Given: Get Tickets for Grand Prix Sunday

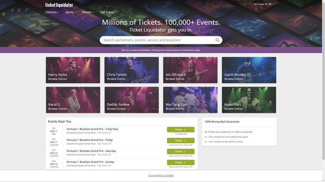Looking at the screenshot, I should pyautogui.click(x=181, y=162).
